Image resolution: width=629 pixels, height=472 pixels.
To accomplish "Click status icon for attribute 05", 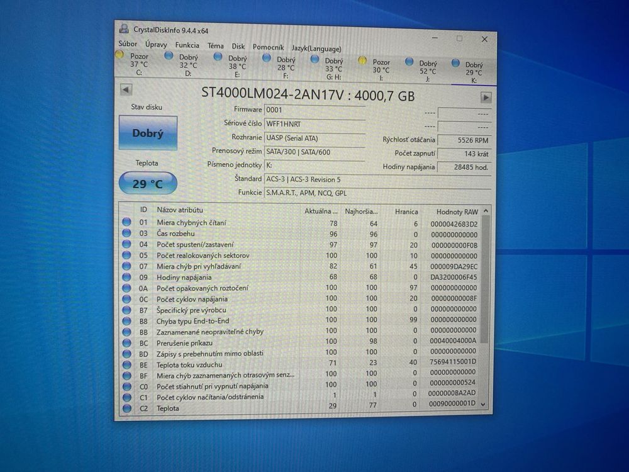I will tap(127, 255).
